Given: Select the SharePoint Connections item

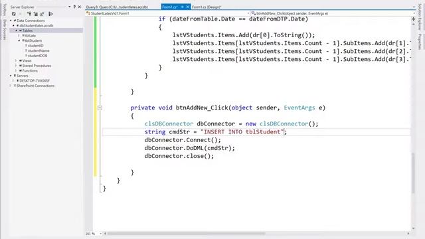Looking at the screenshot, I should pyautogui.click(x=35, y=86).
